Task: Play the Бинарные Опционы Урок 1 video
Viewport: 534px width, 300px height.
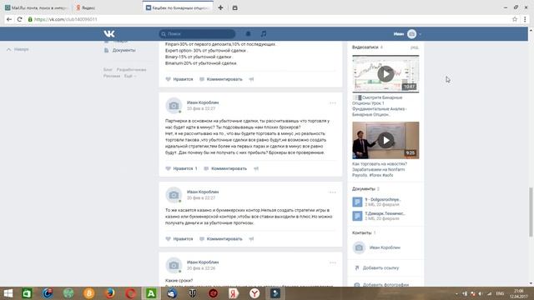Action: pyautogui.click(x=385, y=74)
